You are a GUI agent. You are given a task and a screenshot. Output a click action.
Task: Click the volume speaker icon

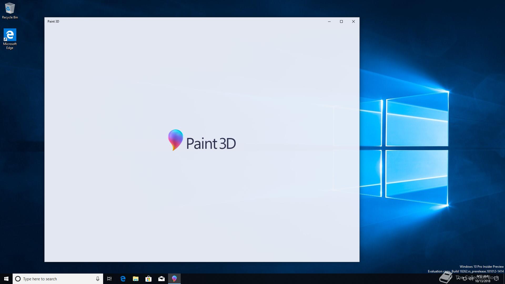(x=471, y=279)
